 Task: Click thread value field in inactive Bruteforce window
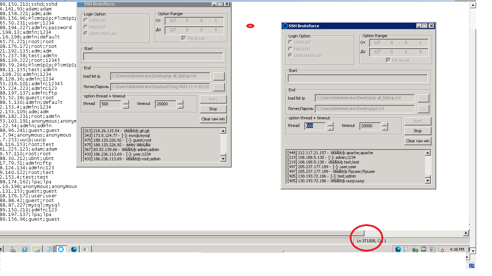pyautogui.click(x=111, y=104)
